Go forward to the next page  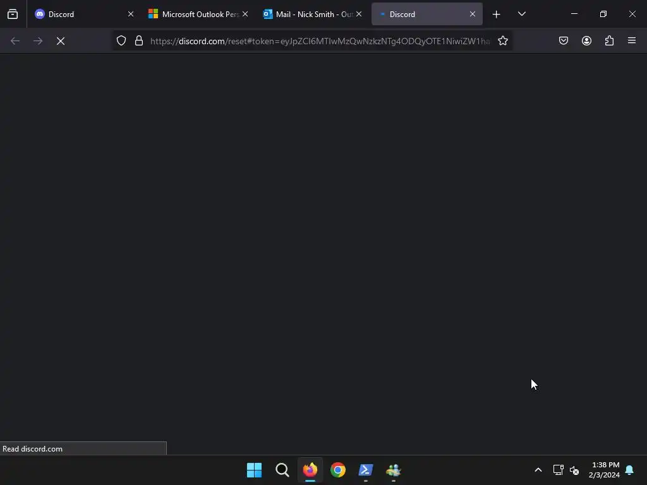click(38, 41)
